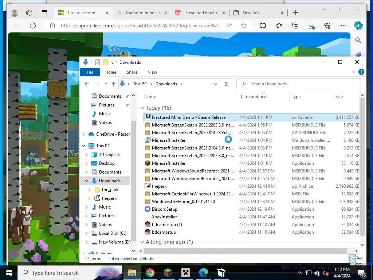Screen dimensions: 373x280
Task: Toggle split screen in Edge
Action: pos(263,26)
